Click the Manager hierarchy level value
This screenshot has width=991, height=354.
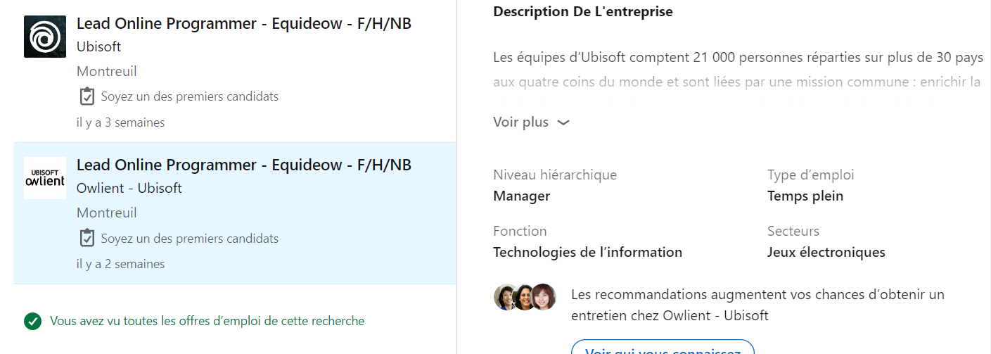521,196
